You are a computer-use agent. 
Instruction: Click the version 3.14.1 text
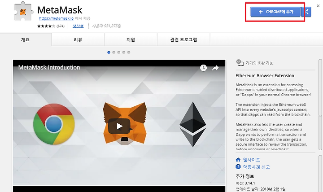[250, 183]
